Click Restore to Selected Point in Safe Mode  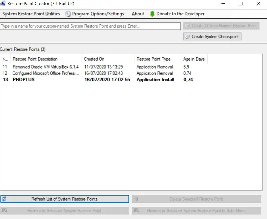point(197,211)
